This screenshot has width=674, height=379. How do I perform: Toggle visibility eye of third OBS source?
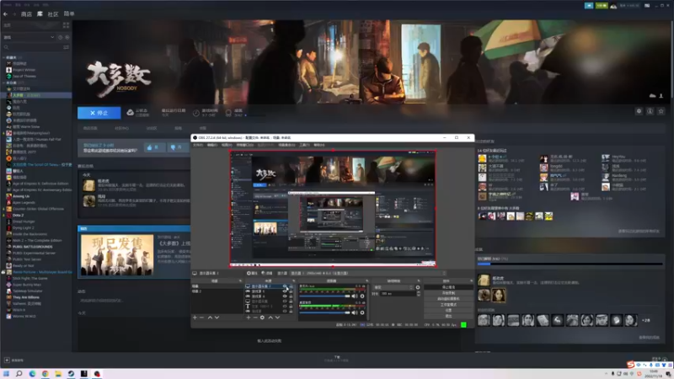285,296
